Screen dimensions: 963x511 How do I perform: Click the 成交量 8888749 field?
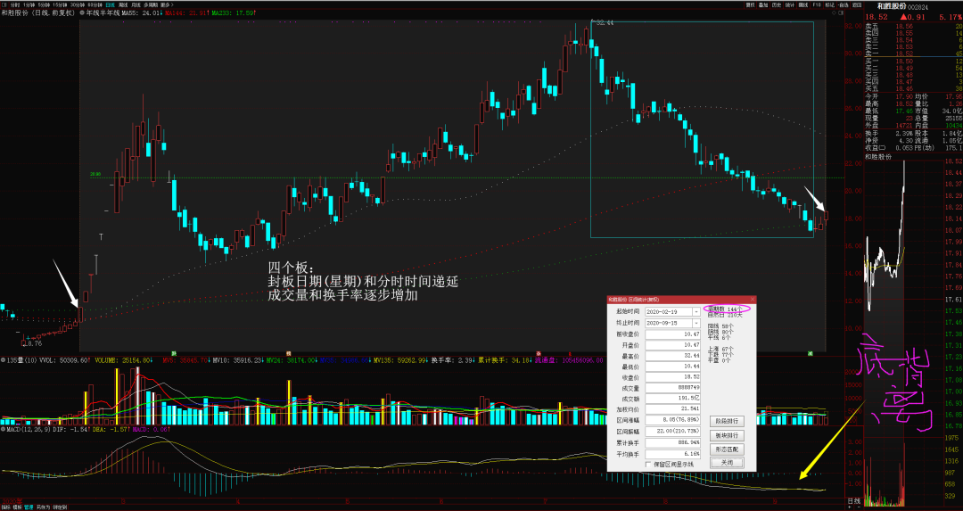672,388
